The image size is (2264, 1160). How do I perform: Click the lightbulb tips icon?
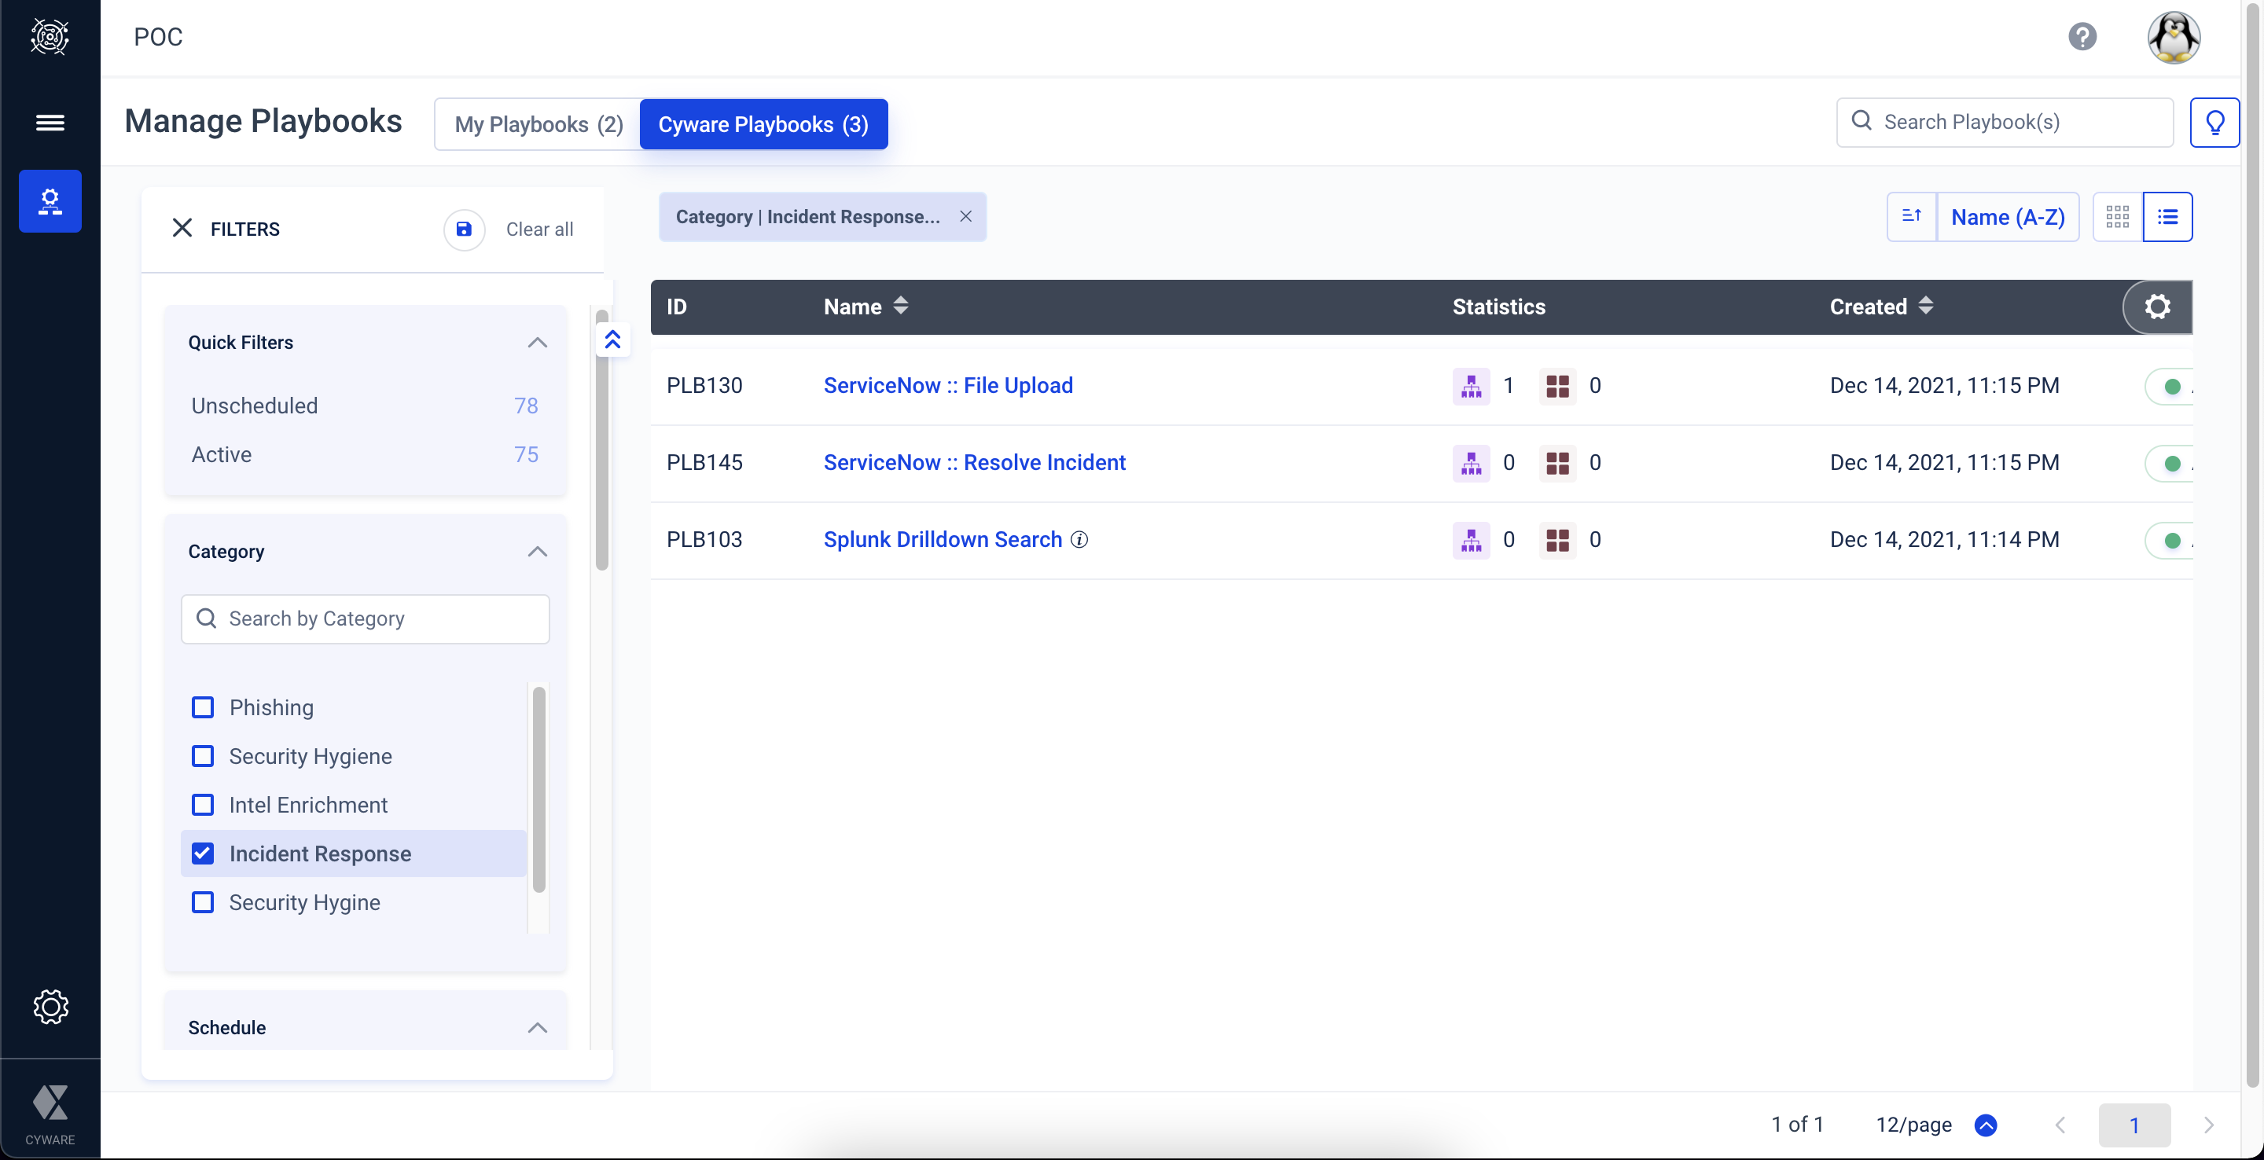click(x=2214, y=122)
